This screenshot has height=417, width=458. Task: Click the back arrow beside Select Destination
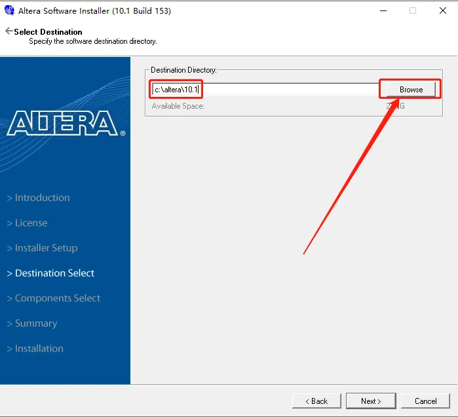(x=9, y=31)
